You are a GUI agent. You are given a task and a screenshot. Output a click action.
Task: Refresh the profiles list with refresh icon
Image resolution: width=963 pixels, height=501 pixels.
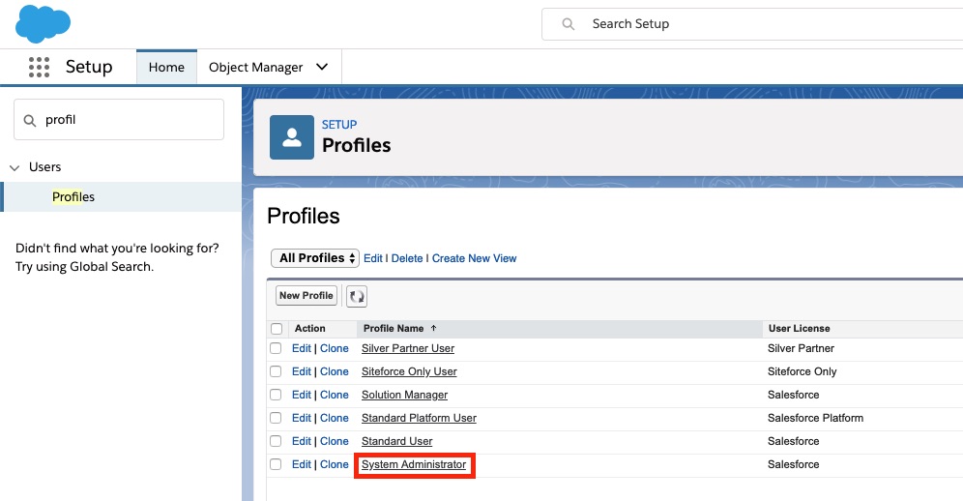[x=357, y=296]
